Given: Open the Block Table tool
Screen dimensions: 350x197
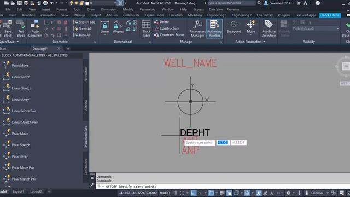Looking at the screenshot, I should (x=146, y=28).
